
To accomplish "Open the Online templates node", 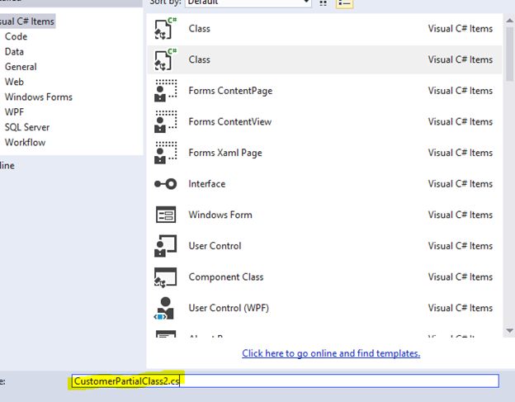I will (x=7, y=166).
